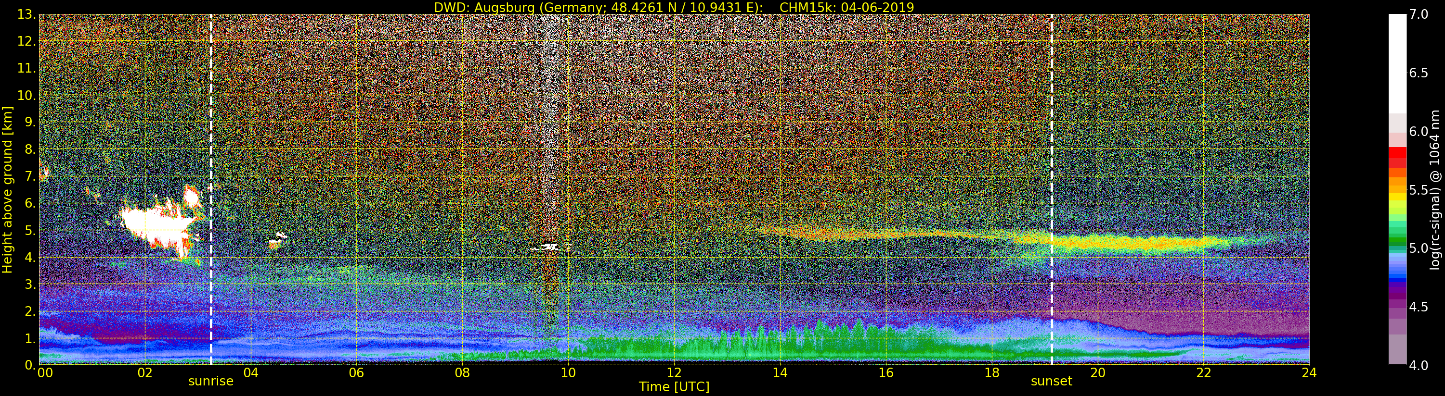Screen dimensions: 1445x396
Task: Click the '5.5' colorbar tick label
Action: click(x=1419, y=190)
